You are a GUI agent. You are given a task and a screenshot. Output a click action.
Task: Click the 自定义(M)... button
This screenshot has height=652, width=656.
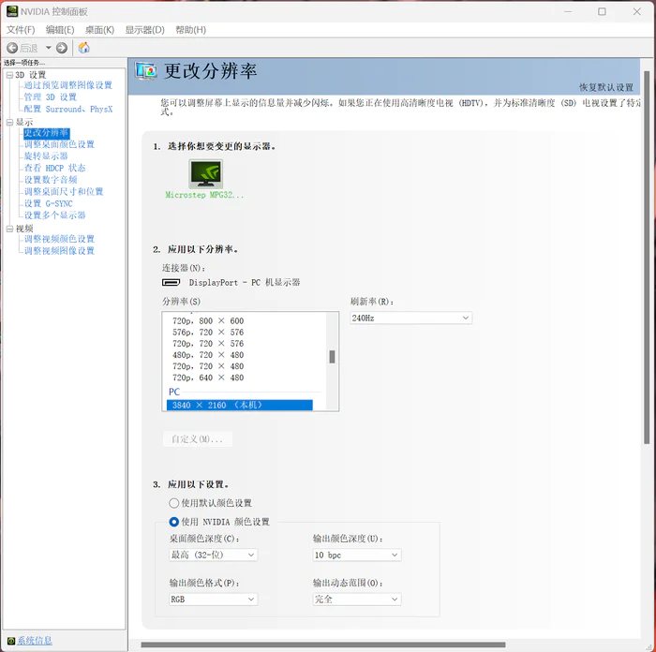[x=197, y=439]
